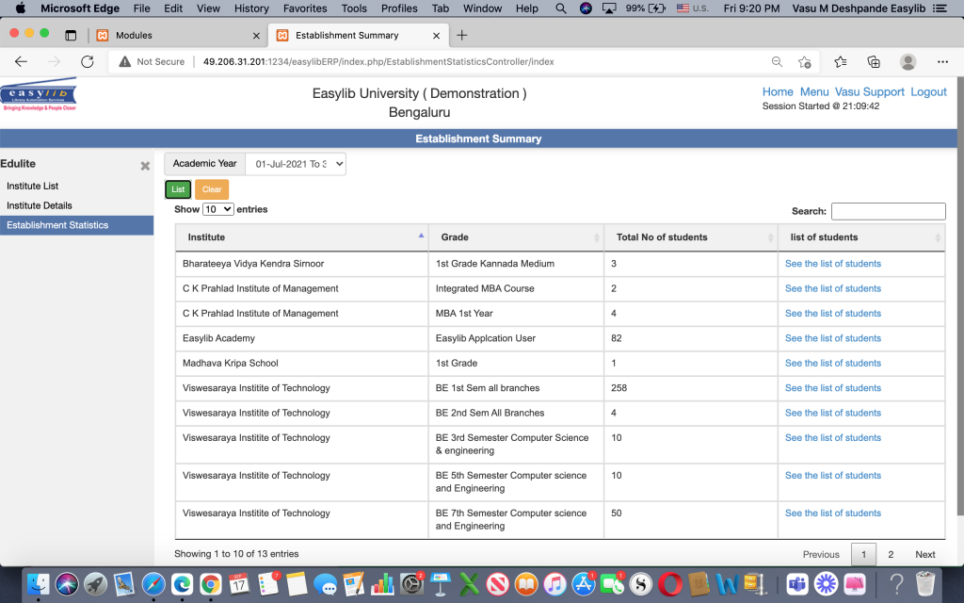This screenshot has width=964, height=603.
Task: See student list for Madhava Kripa School
Action: click(x=833, y=363)
